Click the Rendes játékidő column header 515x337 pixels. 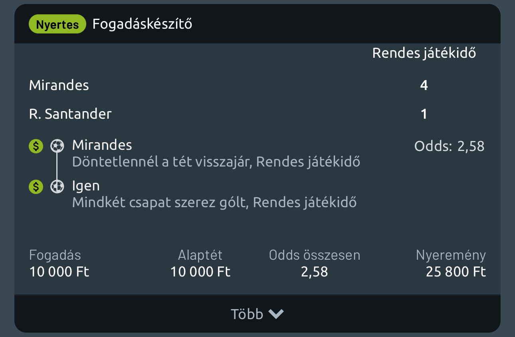coord(424,53)
